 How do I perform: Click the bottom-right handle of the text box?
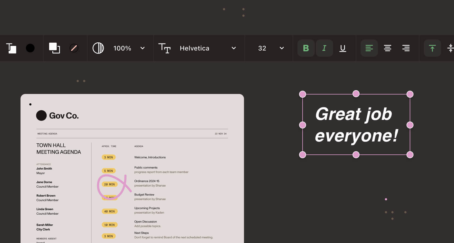[x=410, y=155]
